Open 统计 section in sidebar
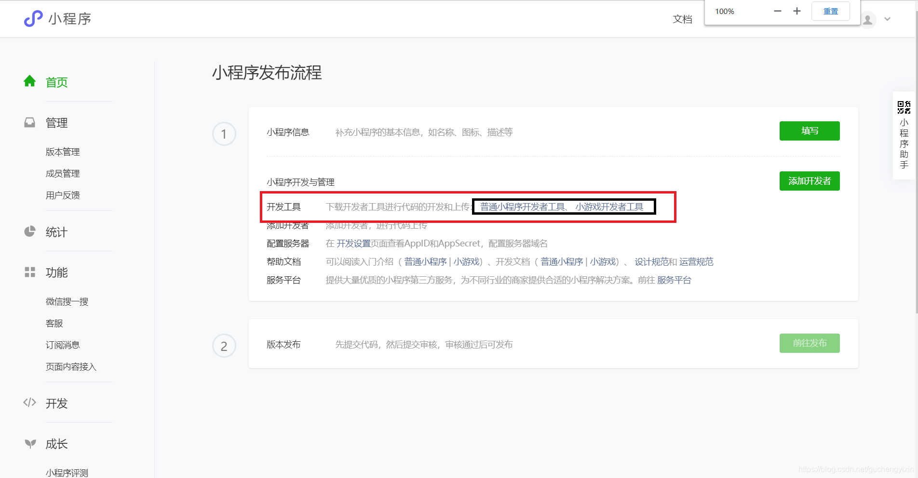 point(56,232)
